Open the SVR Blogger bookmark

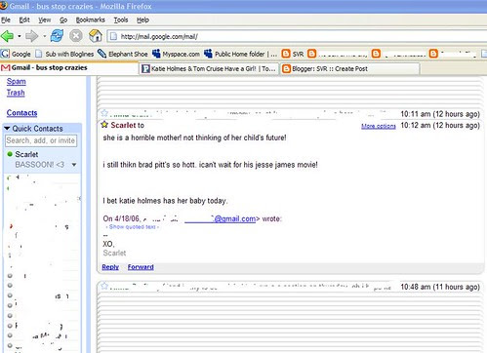pos(293,54)
